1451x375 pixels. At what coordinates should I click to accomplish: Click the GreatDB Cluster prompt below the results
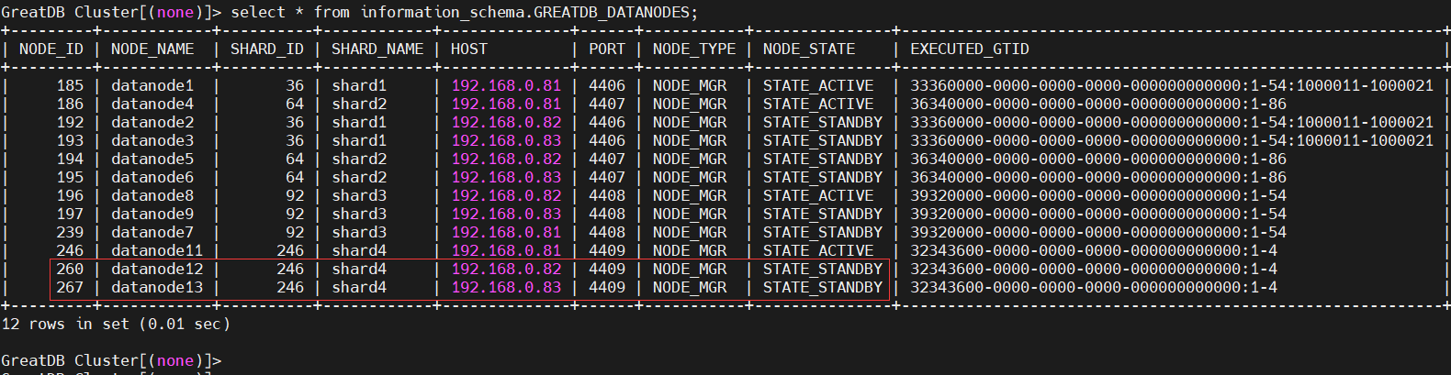click(x=111, y=361)
